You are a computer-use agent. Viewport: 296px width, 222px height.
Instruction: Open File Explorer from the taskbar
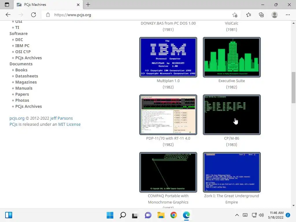coord(161,215)
